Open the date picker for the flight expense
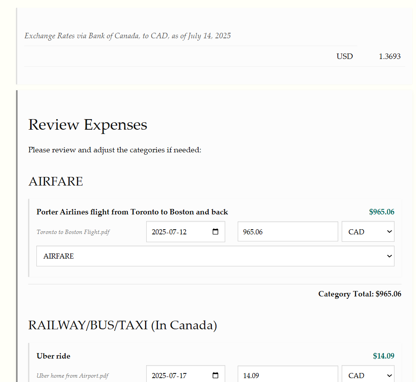The width and height of the screenshot is (416, 382). (x=215, y=231)
